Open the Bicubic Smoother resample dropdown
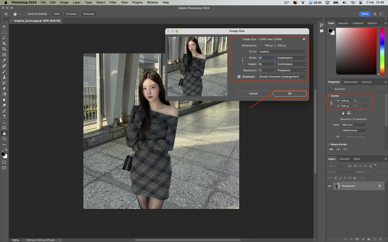This screenshot has width=388, height=242. (x=282, y=77)
